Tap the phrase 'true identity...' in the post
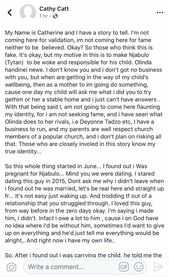This screenshot has width=169, height=277. (x=23, y=151)
